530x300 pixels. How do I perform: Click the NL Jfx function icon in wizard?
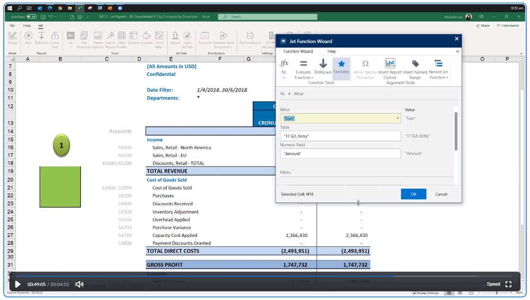284,69
